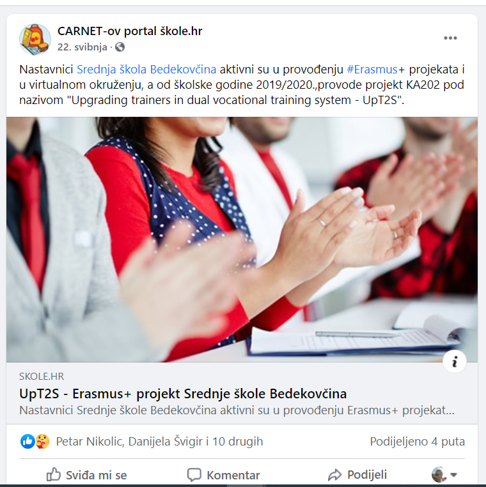The height and width of the screenshot is (487, 486).
Task: View Podijeljeno 4 puta share list
Action: 417,441
